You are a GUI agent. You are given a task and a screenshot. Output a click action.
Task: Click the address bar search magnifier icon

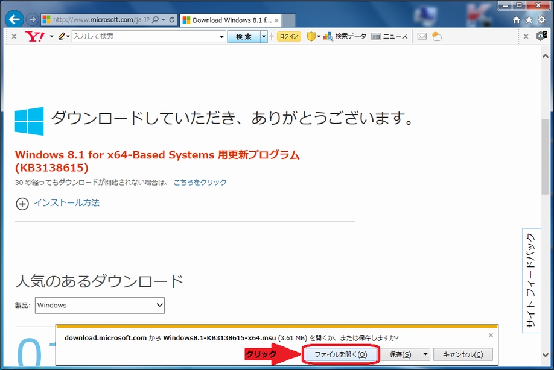pos(156,20)
